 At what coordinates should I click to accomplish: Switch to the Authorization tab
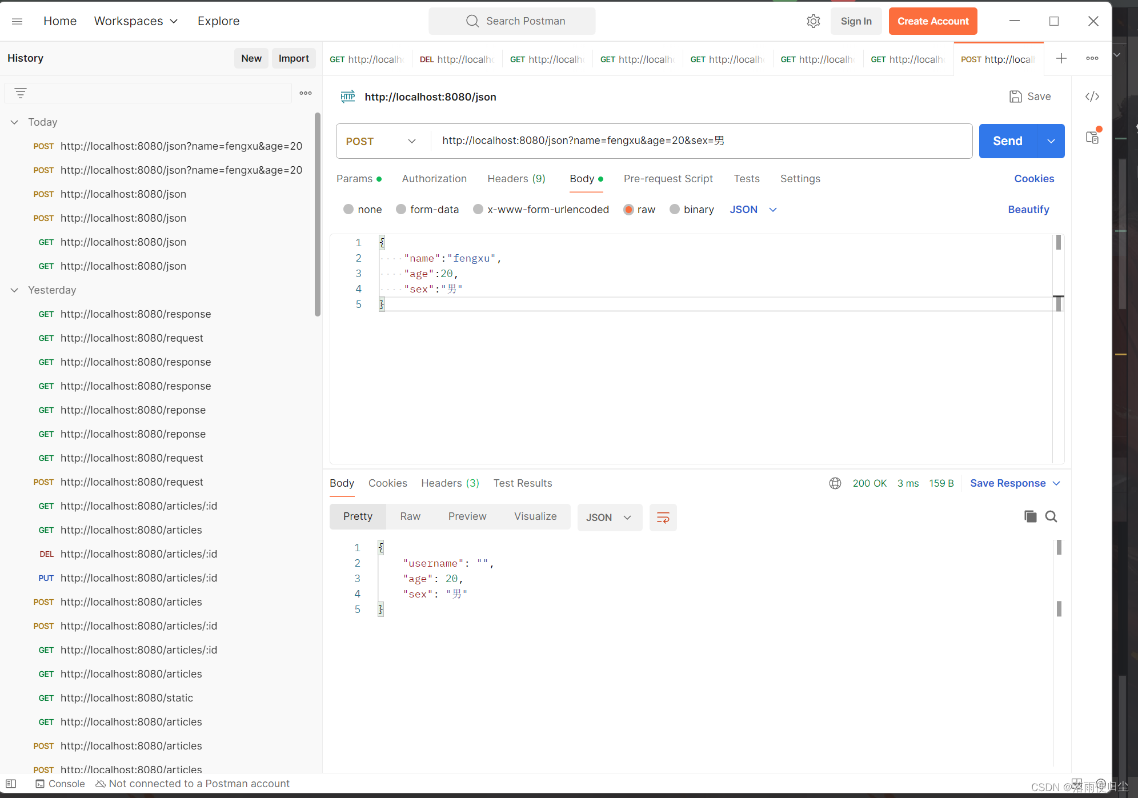(434, 179)
